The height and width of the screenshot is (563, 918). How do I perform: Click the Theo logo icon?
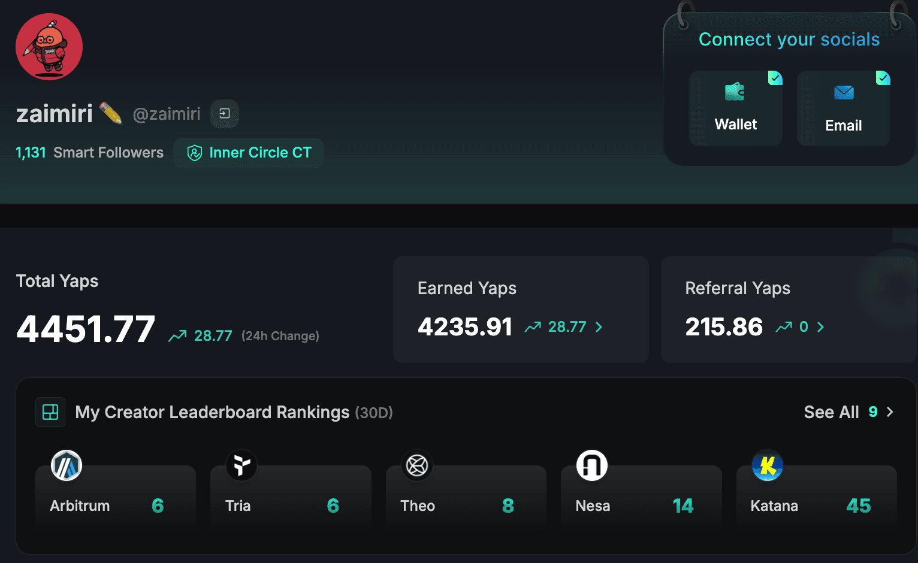[417, 465]
